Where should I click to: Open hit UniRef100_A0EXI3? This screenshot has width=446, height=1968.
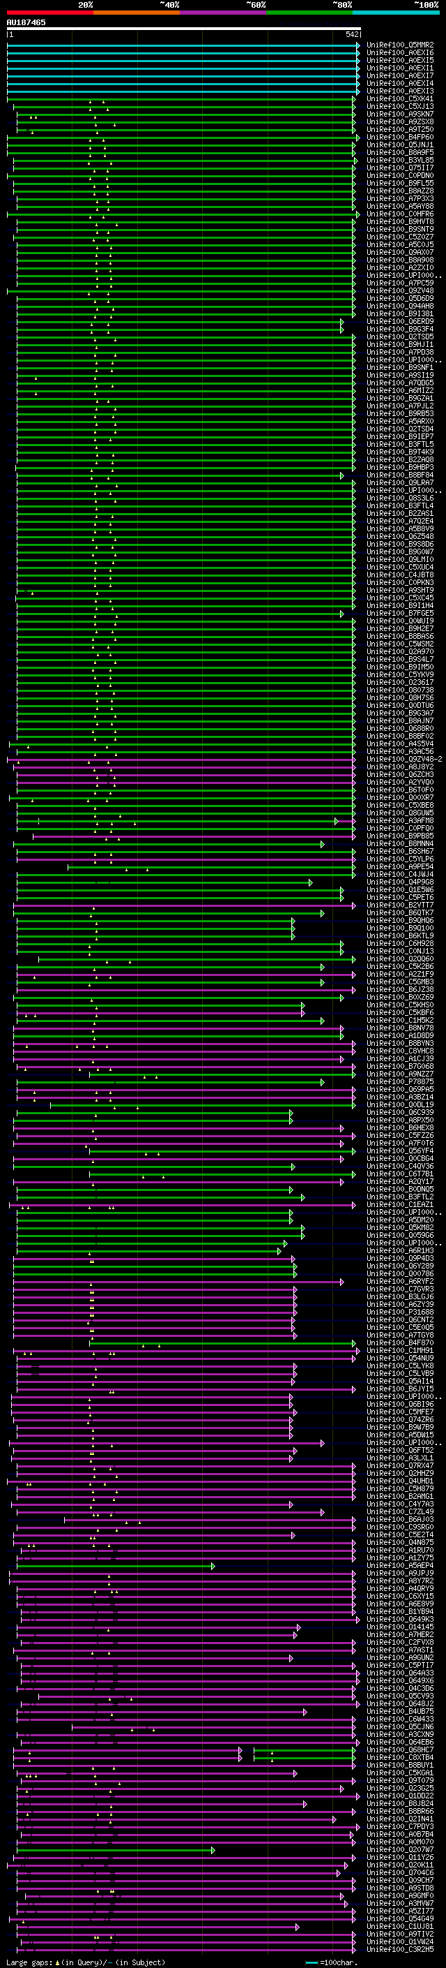(x=399, y=91)
